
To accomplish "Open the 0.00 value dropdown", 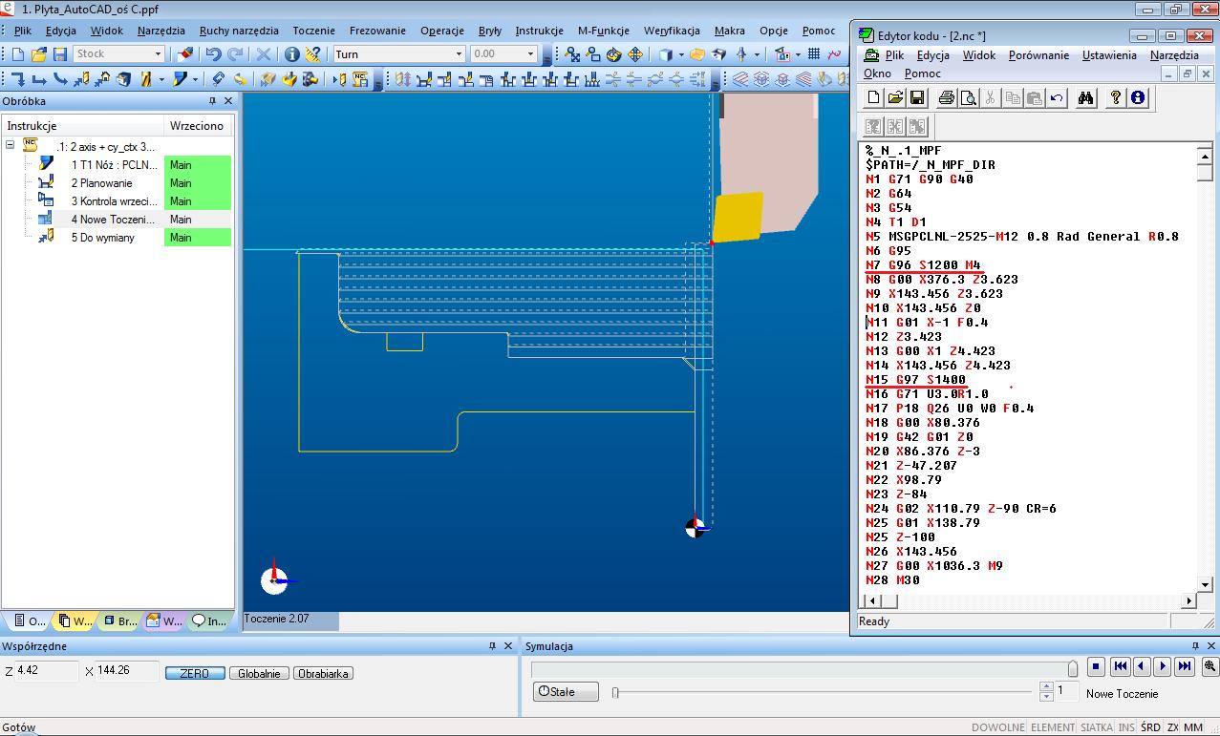I will coord(530,54).
